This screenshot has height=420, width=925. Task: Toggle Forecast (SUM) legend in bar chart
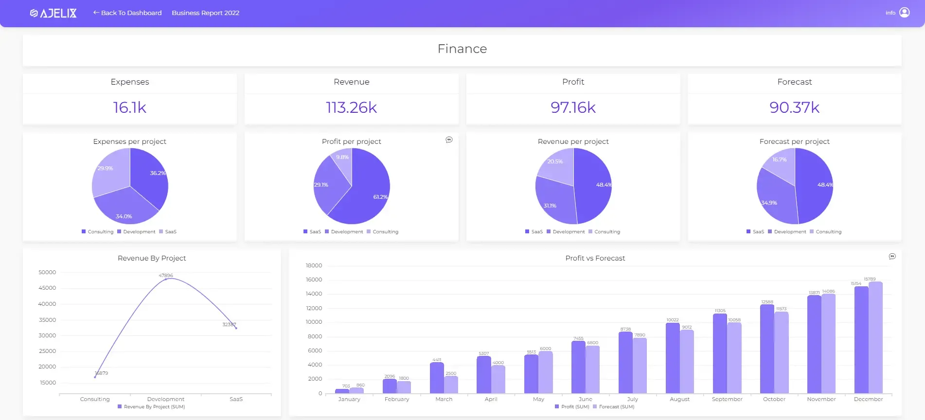pos(614,407)
